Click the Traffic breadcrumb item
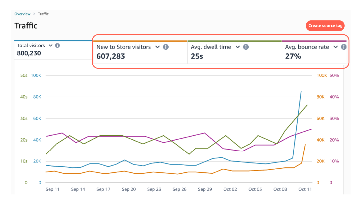This screenshot has width=360, height=202. coord(43,14)
